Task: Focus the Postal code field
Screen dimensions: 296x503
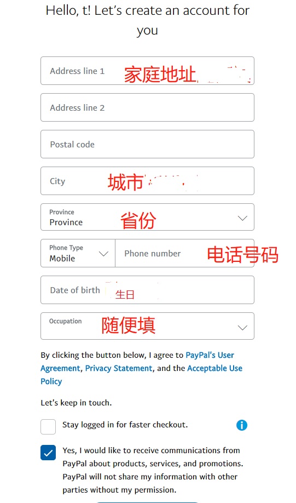Action: (147, 144)
